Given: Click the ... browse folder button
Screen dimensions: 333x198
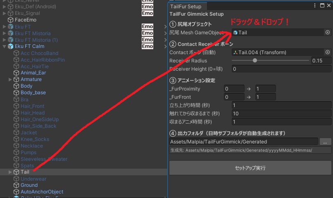Looking at the screenshot, I should (x=325, y=142).
